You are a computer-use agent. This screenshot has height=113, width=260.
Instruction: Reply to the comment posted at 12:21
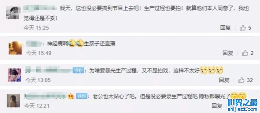pyautogui.click(x=217, y=106)
